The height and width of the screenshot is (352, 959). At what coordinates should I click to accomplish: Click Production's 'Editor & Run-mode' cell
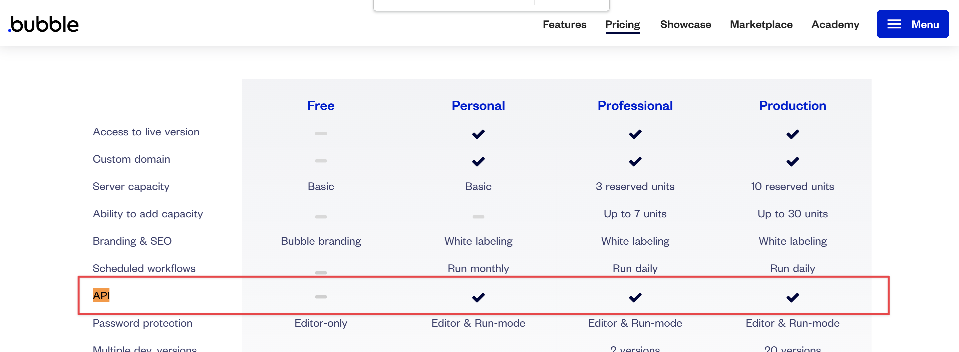[792, 323]
